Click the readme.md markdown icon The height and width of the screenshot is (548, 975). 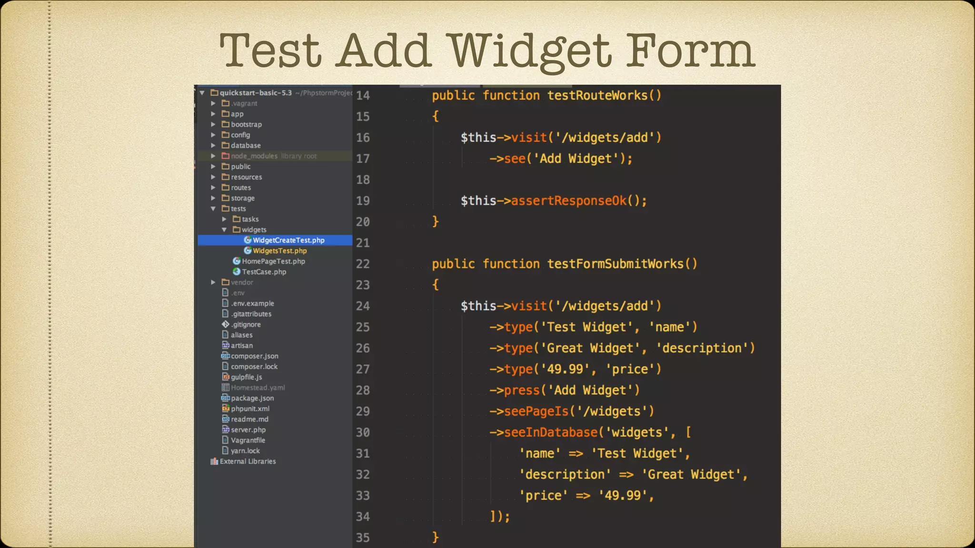coord(226,419)
